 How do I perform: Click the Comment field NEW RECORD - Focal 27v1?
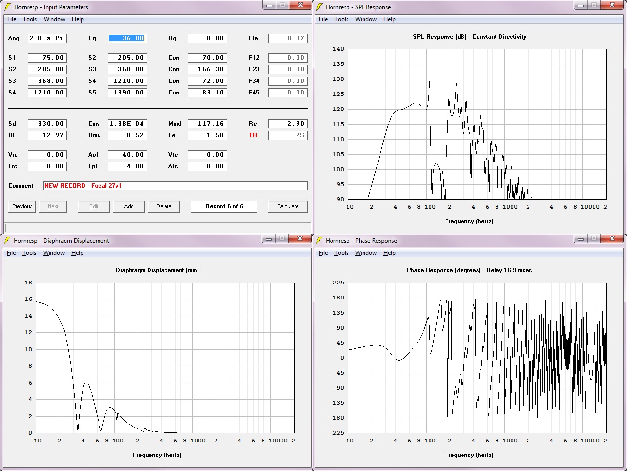tap(175, 186)
